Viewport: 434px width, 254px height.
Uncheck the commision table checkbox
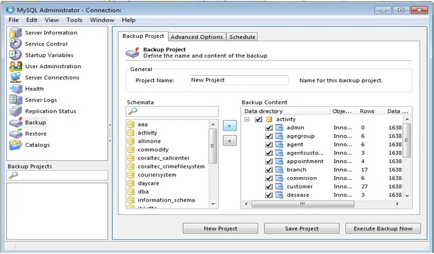coord(268,178)
